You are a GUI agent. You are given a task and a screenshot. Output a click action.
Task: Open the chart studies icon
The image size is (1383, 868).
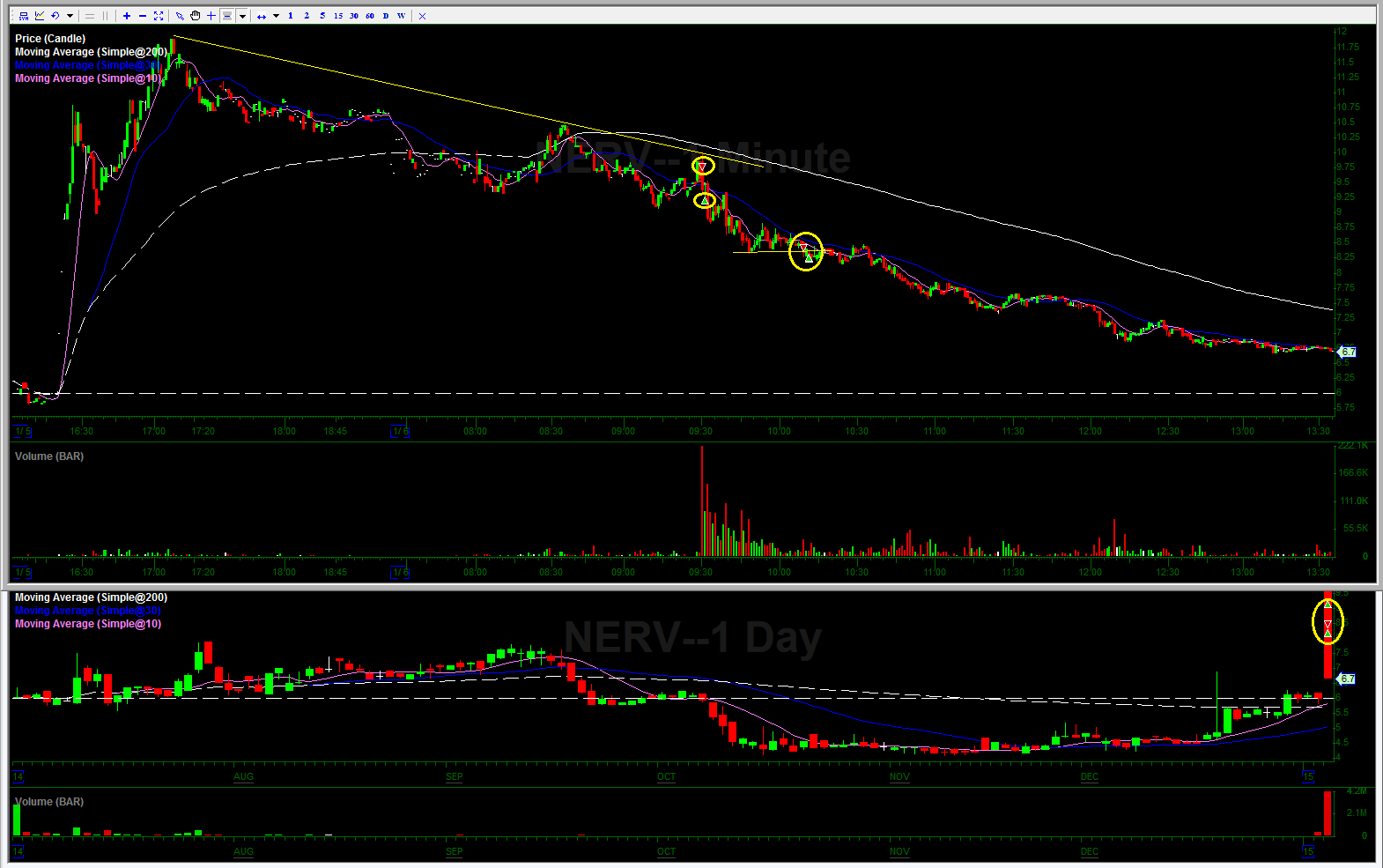[x=40, y=16]
